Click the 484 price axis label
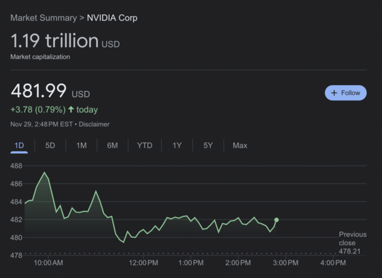Screen dimensions: 382x278 point(16,202)
